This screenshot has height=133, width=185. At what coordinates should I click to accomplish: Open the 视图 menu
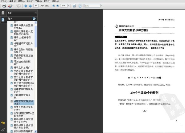[x=21, y=1]
